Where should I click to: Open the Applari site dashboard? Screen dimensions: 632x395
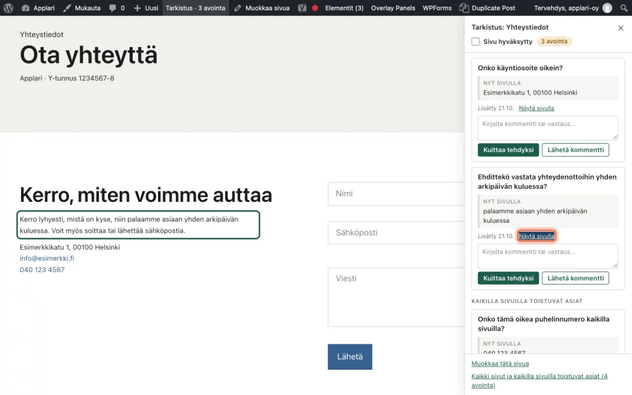pyautogui.click(x=38, y=7)
